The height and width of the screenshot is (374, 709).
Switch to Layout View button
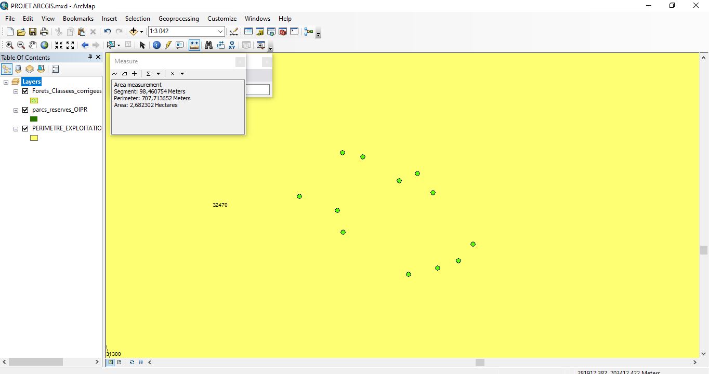point(120,362)
